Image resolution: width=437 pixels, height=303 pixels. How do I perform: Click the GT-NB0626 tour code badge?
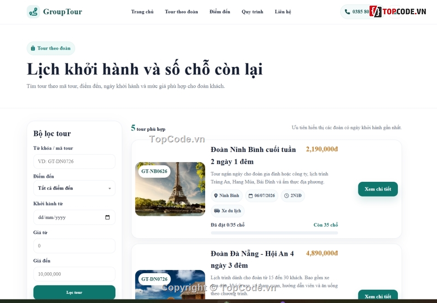click(x=155, y=171)
